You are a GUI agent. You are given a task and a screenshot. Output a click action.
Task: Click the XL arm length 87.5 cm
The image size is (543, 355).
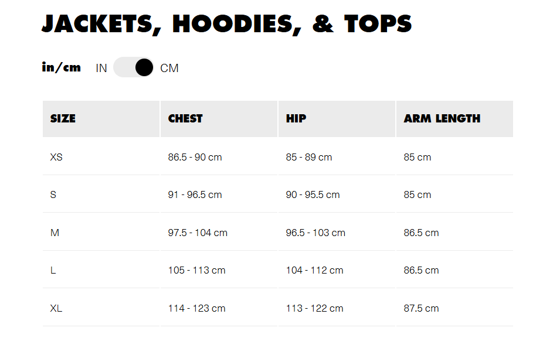pos(421,308)
